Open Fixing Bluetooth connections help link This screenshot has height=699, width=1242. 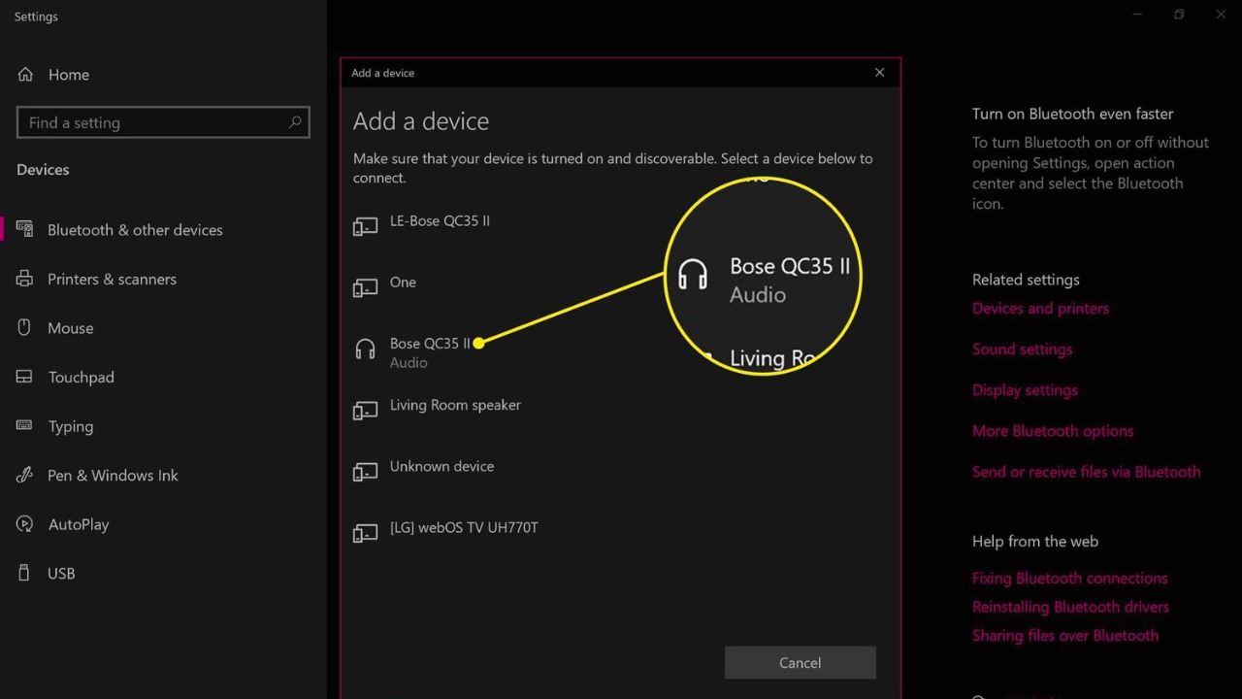point(1069,579)
